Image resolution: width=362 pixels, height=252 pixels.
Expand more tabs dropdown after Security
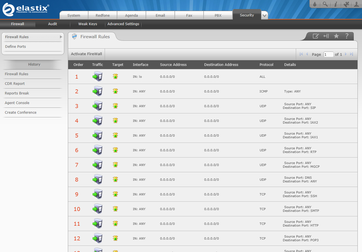264,16
